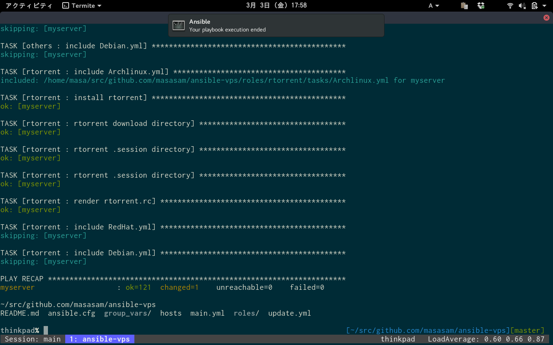The width and height of the screenshot is (553, 345).
Task: Open the Termite application menu
Action: pos(82,6)
